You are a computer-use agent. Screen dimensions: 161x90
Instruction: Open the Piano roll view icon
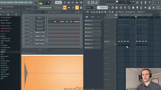point(117,7)
